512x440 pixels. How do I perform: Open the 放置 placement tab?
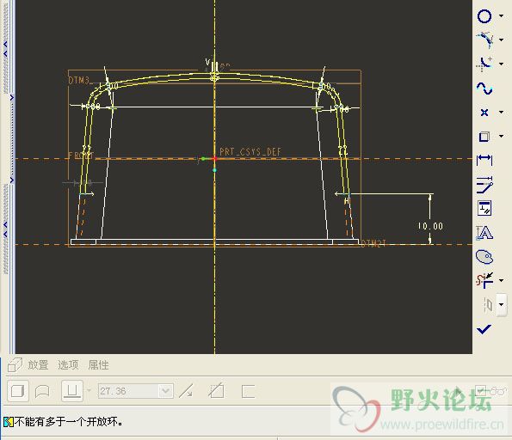(x=38, y=365)
